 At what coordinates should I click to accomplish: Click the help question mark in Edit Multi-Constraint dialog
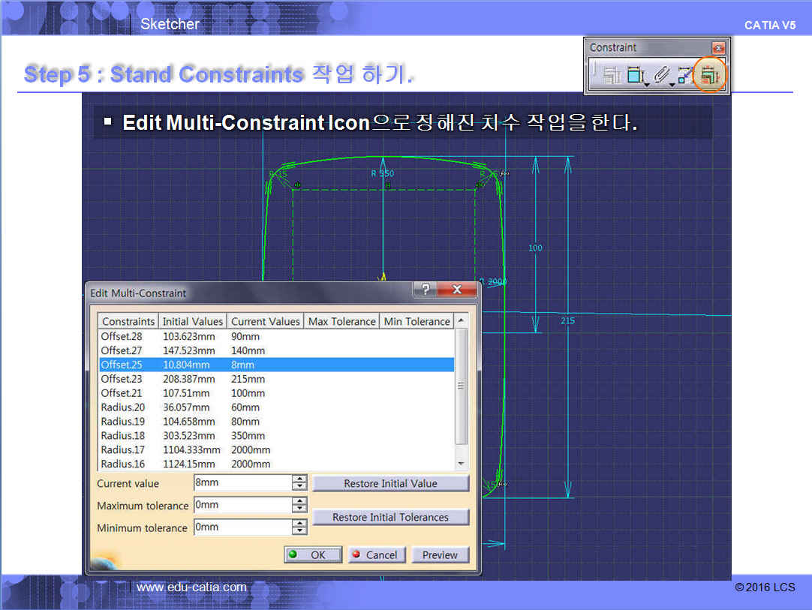(x=425, y=290)
